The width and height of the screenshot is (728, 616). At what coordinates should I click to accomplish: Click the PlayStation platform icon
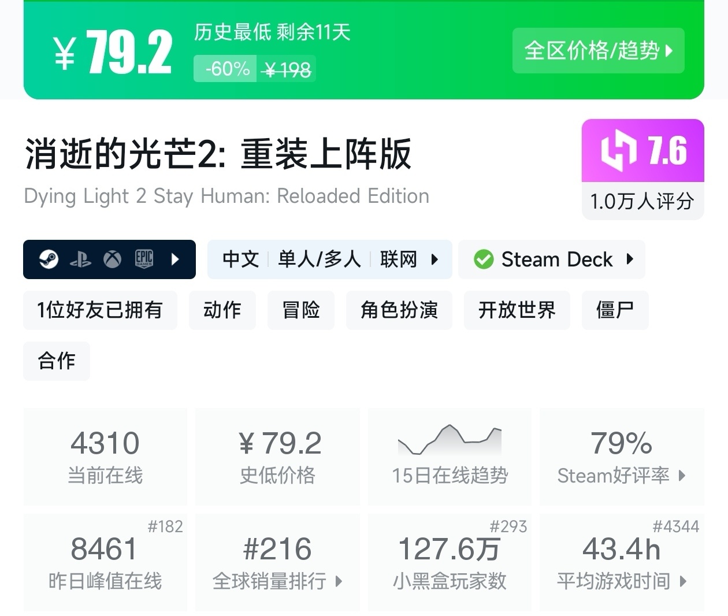[x=80, y=259]
